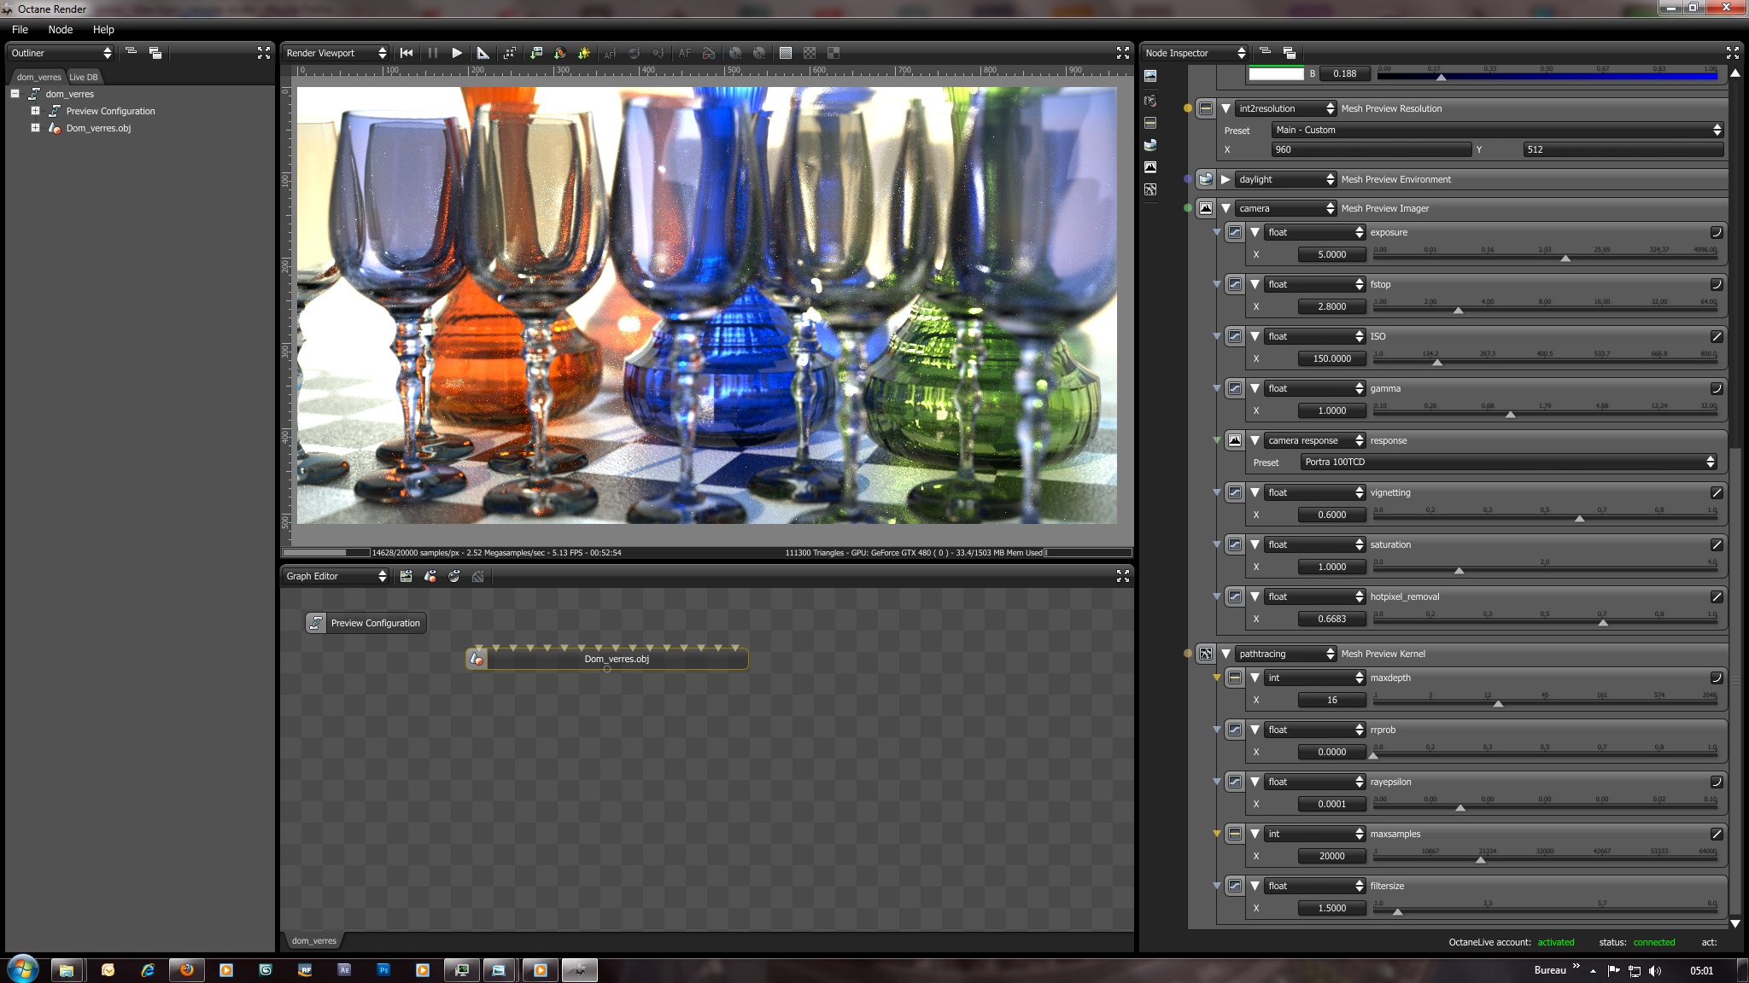Toggle the ISO slider linear mode button
Screen dimensions: 1749x983
(1716, 336)
